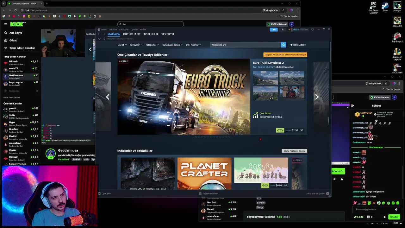Click the Kick Ara search box
405x228 pixels.
[151, 24]
